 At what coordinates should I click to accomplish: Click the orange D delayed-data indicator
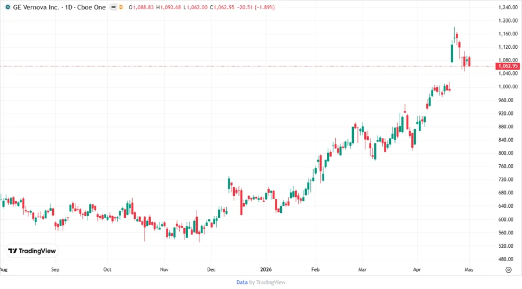121,7
